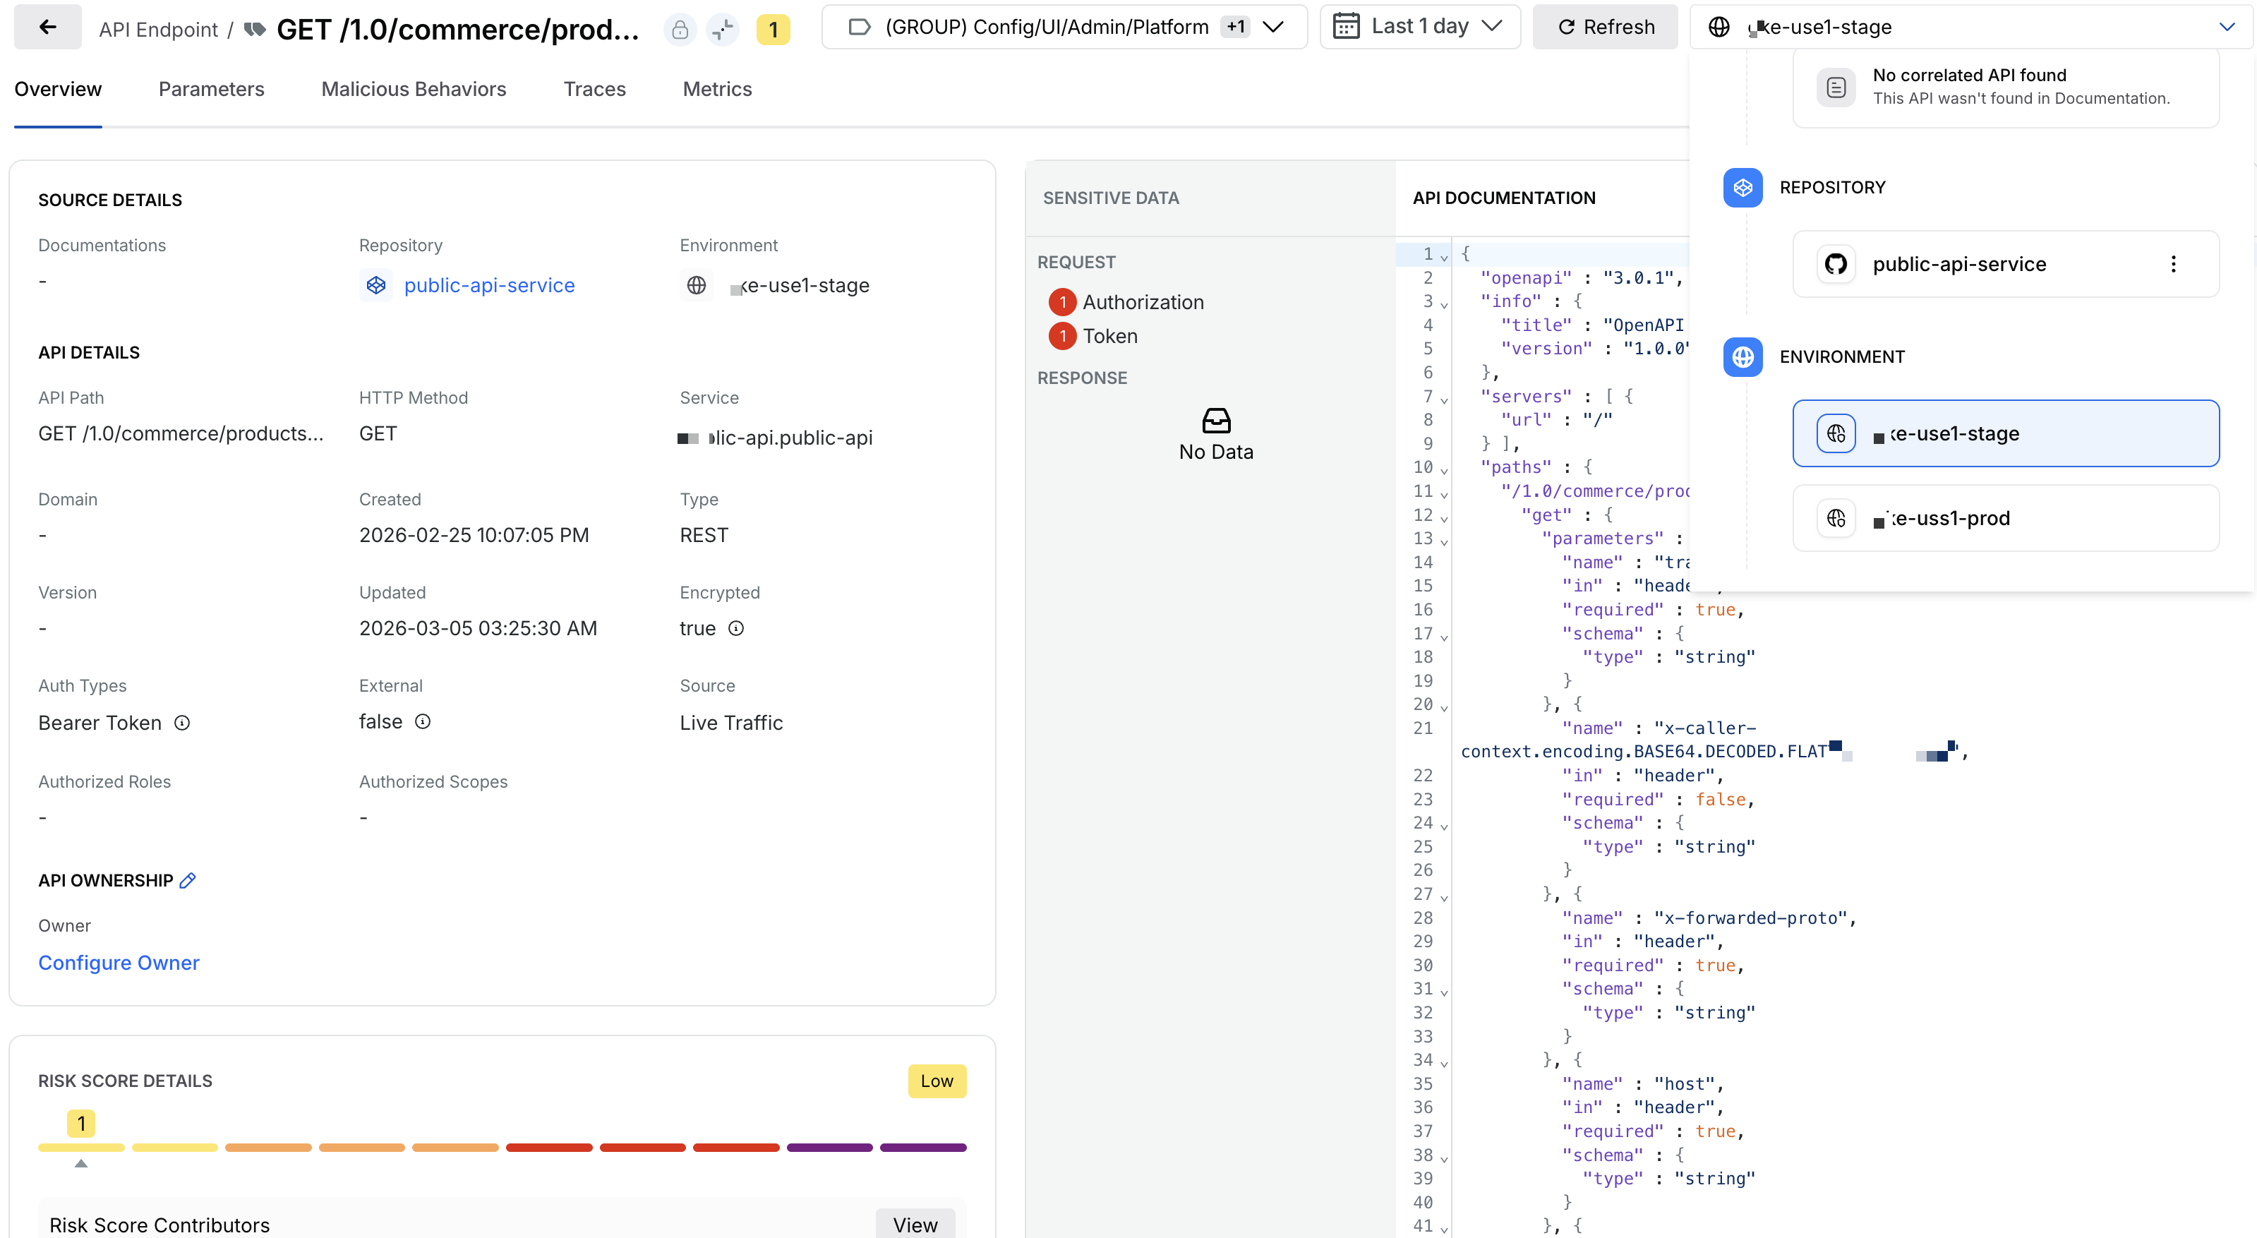
Task: Click the info icon beside Encrypted true
Action: [x=736, y=628]
